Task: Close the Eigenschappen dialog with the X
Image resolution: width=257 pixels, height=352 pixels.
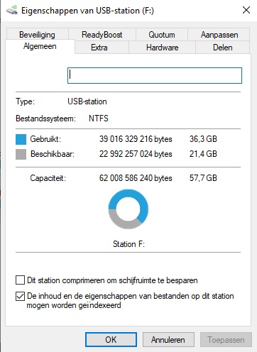Action: 246,10
